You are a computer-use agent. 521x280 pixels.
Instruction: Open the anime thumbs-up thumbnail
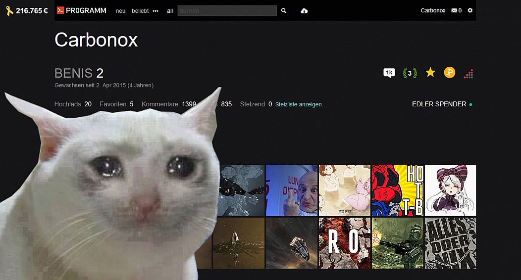(345, 190)
